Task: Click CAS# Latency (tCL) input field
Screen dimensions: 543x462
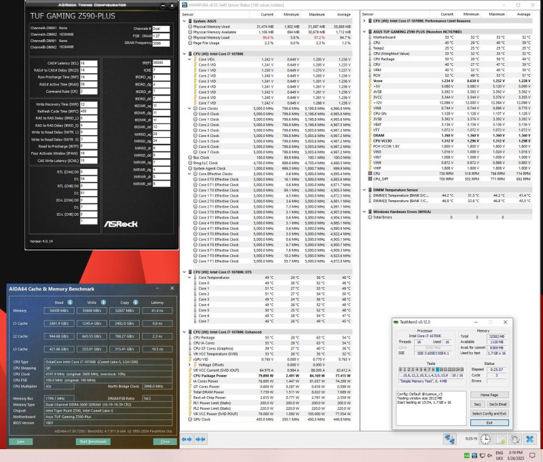Action: tap(89, 63)
